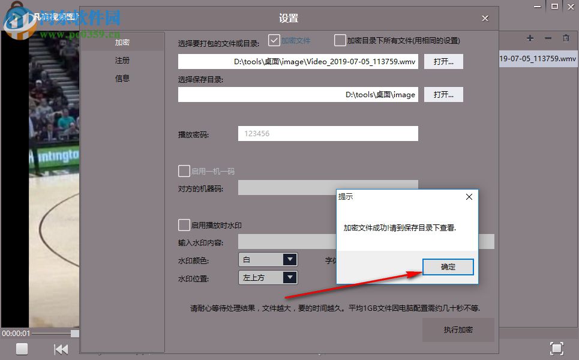Switch to the 信息 tab
The image size is (579, 360).
tap(122, 79)
